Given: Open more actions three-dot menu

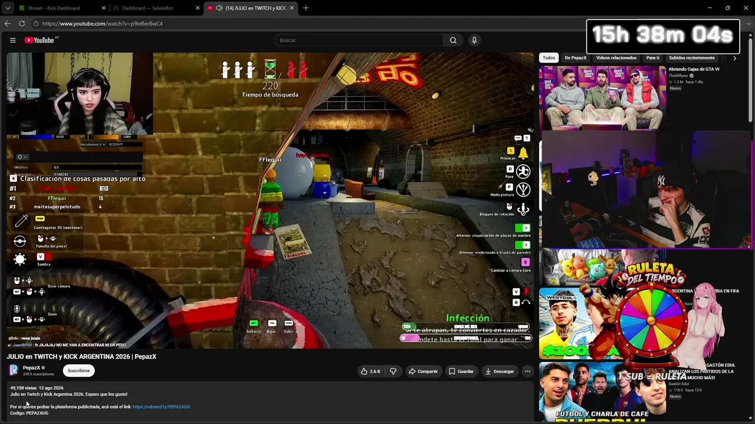Looking at the screenshot, I should tap(527, 372).
